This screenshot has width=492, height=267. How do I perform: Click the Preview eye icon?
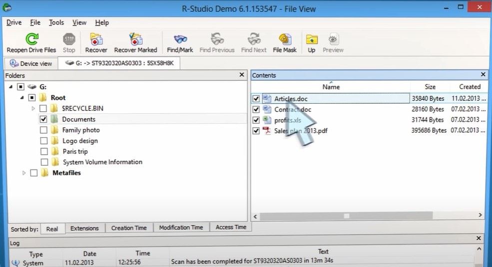(333, 39)
